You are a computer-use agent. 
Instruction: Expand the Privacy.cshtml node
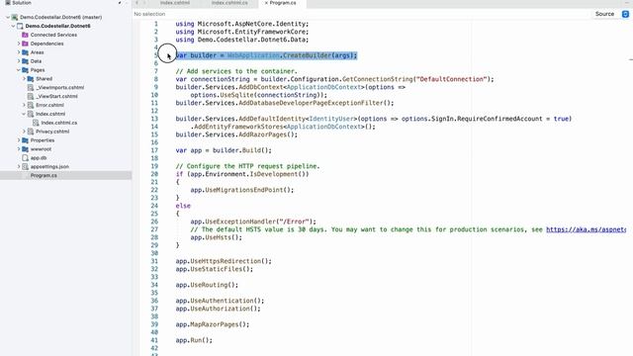[24, 132]
